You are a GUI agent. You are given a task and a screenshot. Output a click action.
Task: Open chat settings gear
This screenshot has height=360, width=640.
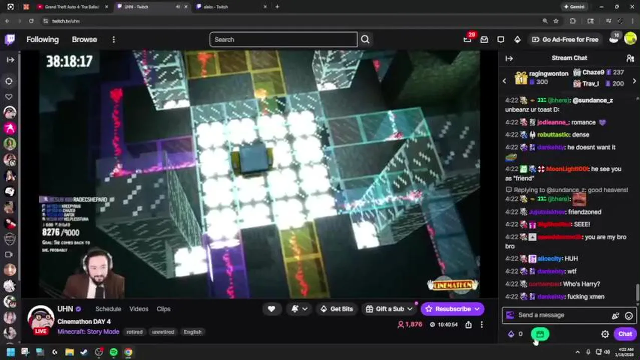pos(605,334)
